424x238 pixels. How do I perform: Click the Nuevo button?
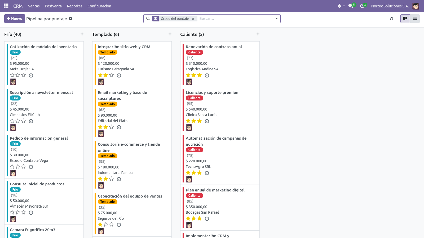point(15,19)
